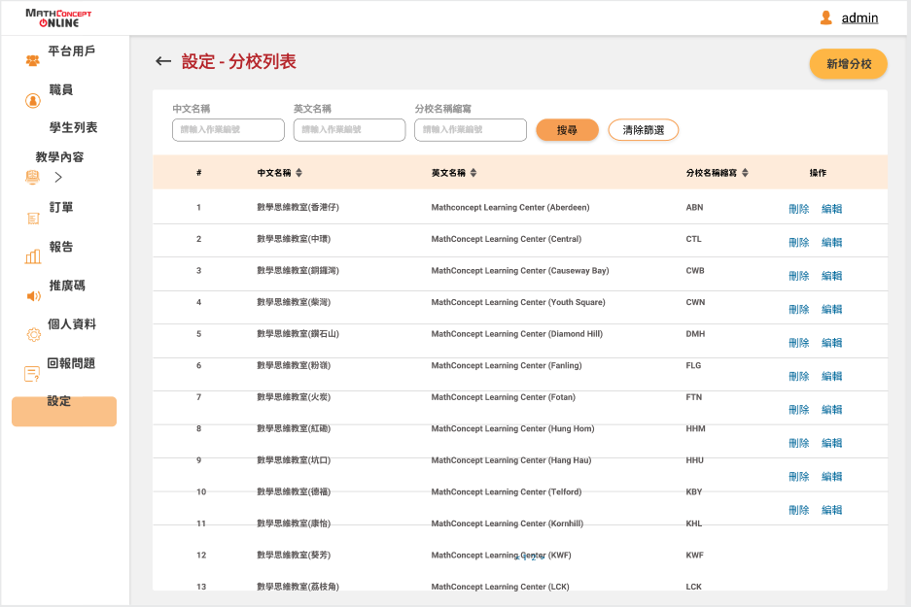Click the 新增分校 button
Screen dimensions: 911x607
tap(848, 64)
